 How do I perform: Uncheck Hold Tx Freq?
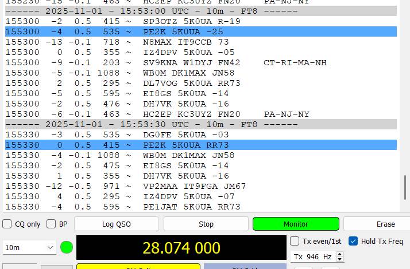[353, 241]
